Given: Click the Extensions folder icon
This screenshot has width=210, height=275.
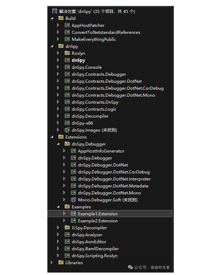Looking at the screenshot, I should point(61,137).
